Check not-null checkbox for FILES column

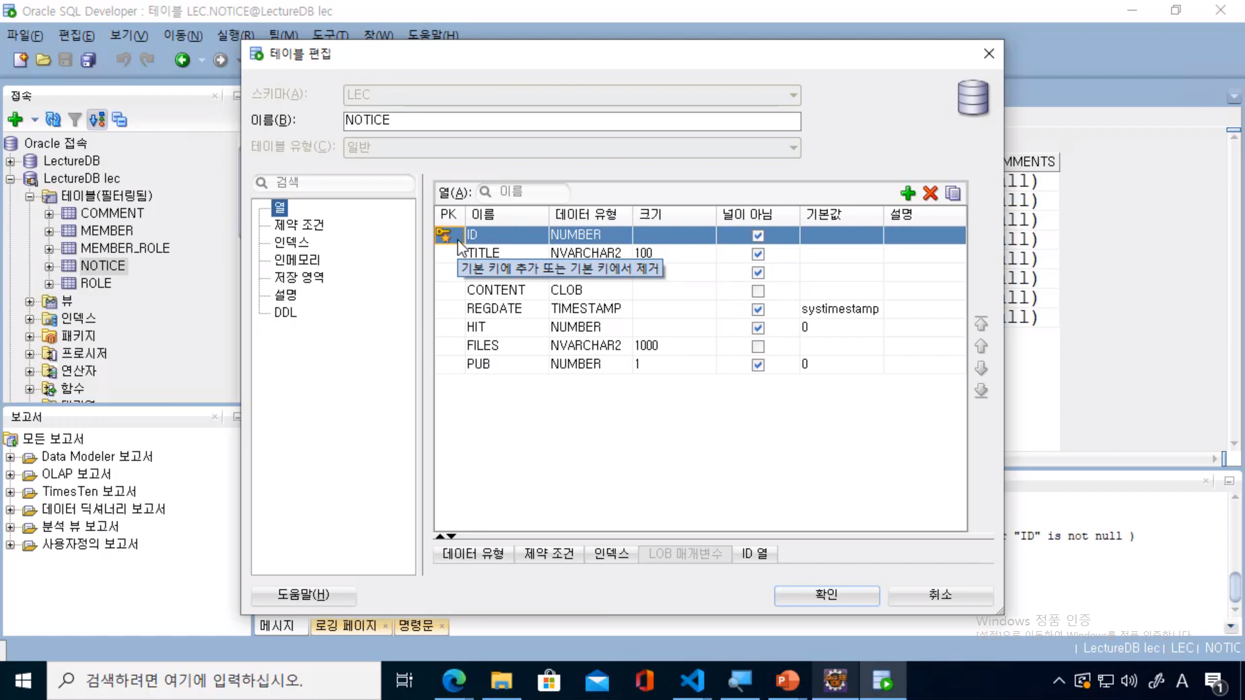click(x=757, y=347)
